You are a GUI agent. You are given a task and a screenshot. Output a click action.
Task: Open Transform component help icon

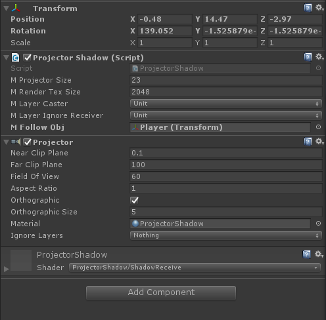[x=308, y=8]
